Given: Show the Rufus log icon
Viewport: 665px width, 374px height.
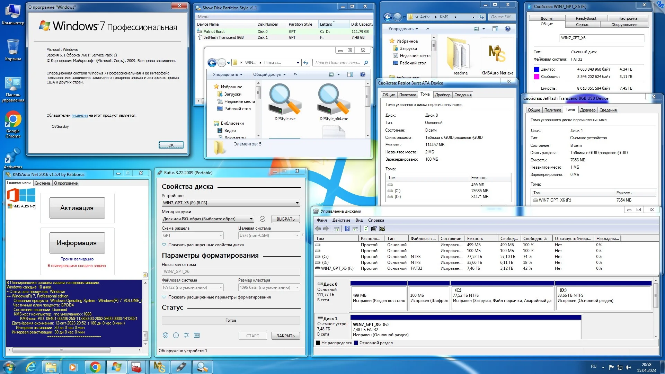Looking at the screenshot, I should (x=197, y=335).
